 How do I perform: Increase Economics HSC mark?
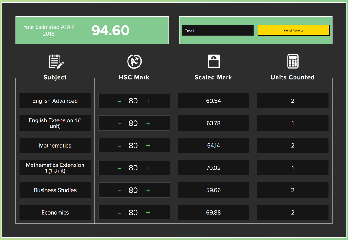[148, 213]
